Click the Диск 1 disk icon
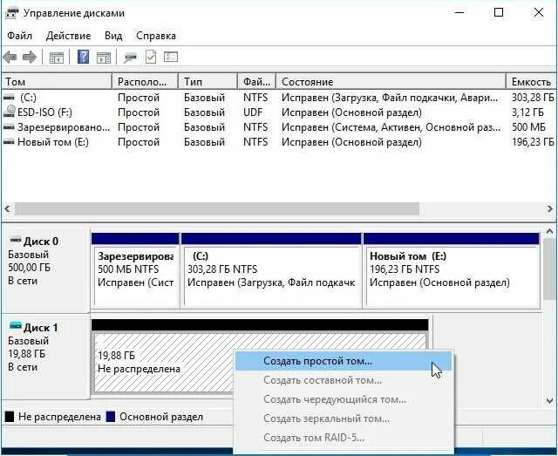The width and height of the screenshot is (558, 456). [x=16, y=325]
